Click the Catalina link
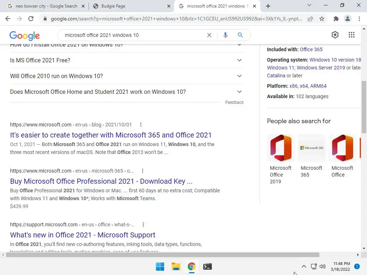 click(x=276, y=76)
